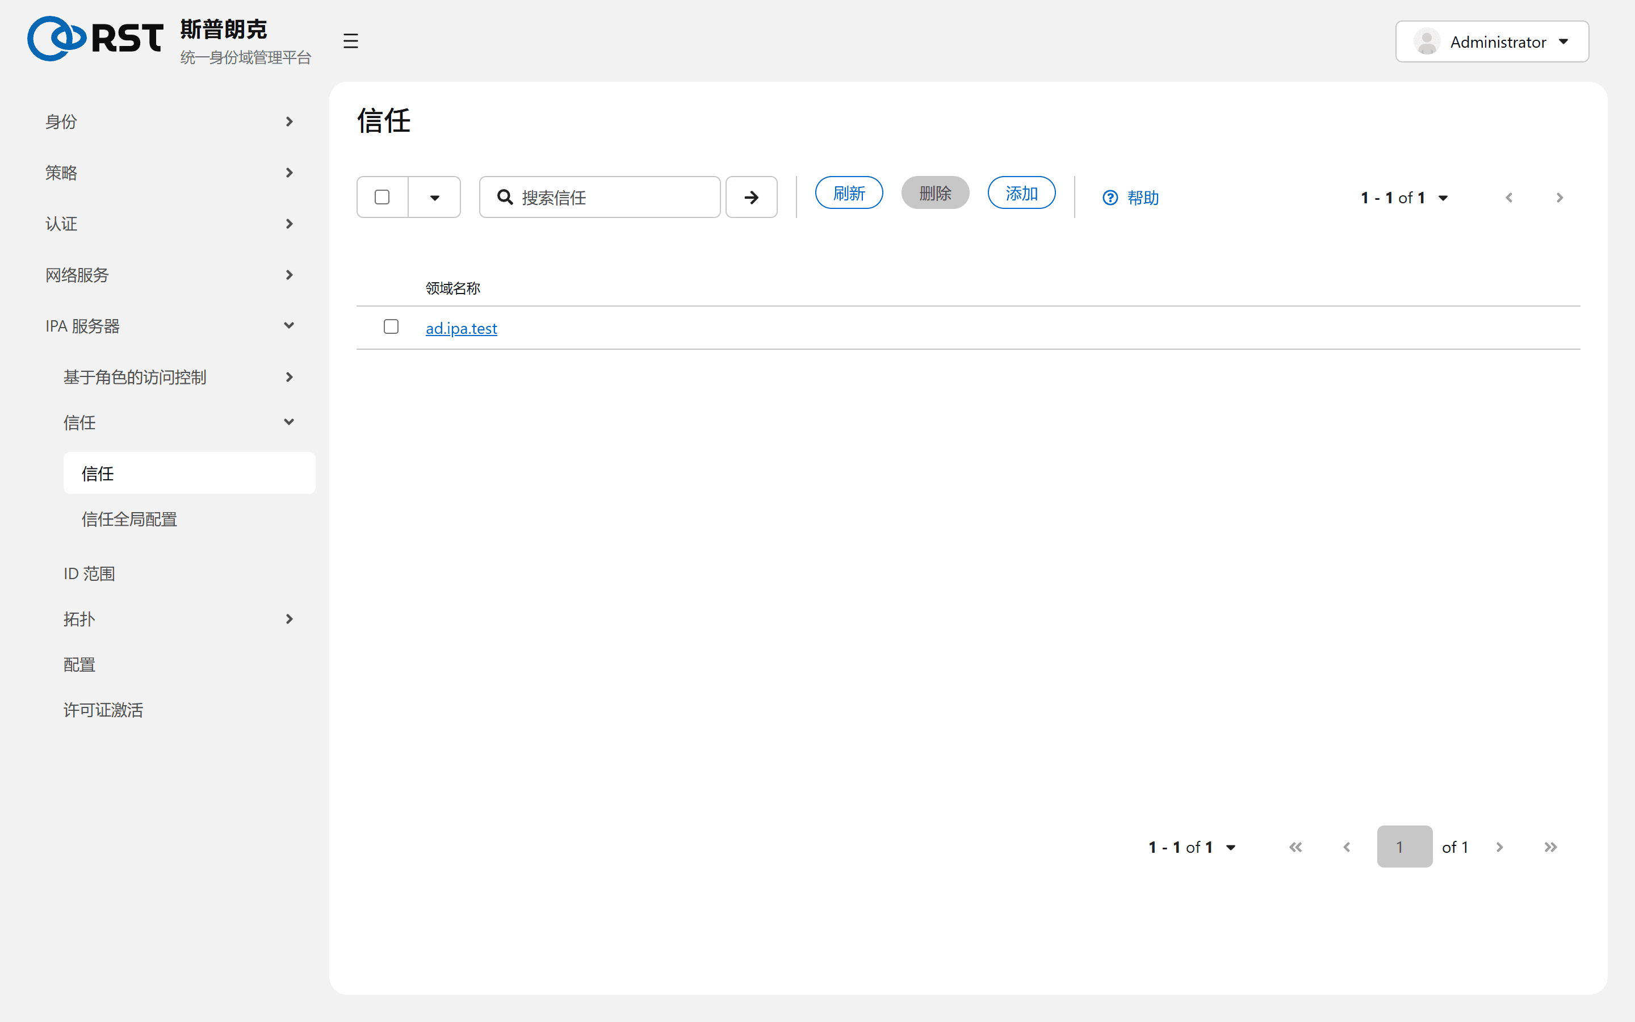Open the ad.ipa.test trust link
This screenshot has width=1635, height=1022.
click(x=461, y=329)
